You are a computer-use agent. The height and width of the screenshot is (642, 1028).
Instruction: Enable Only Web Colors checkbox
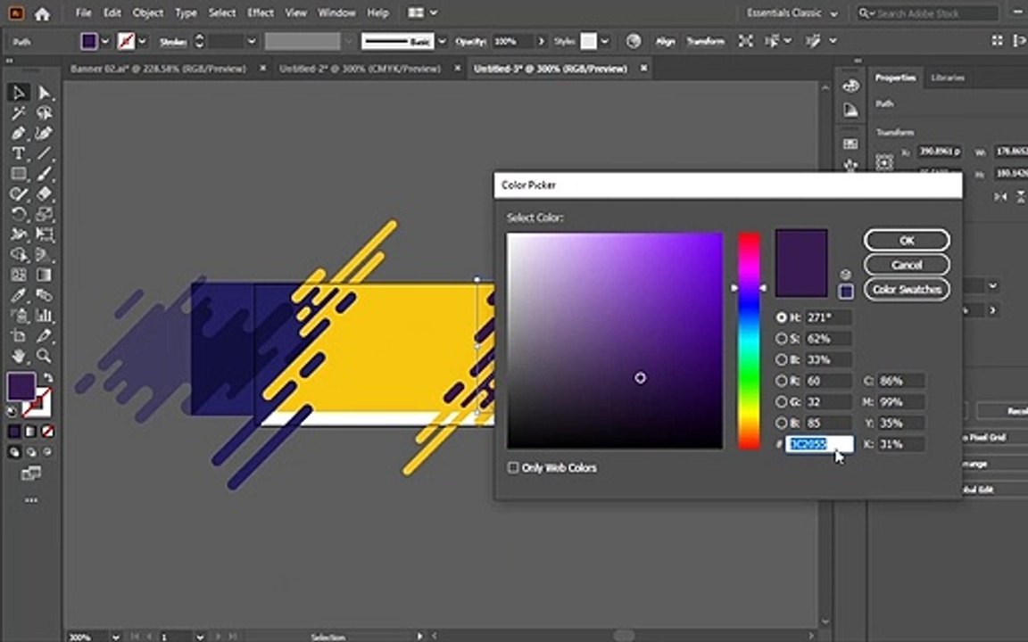tap(513, 467)
